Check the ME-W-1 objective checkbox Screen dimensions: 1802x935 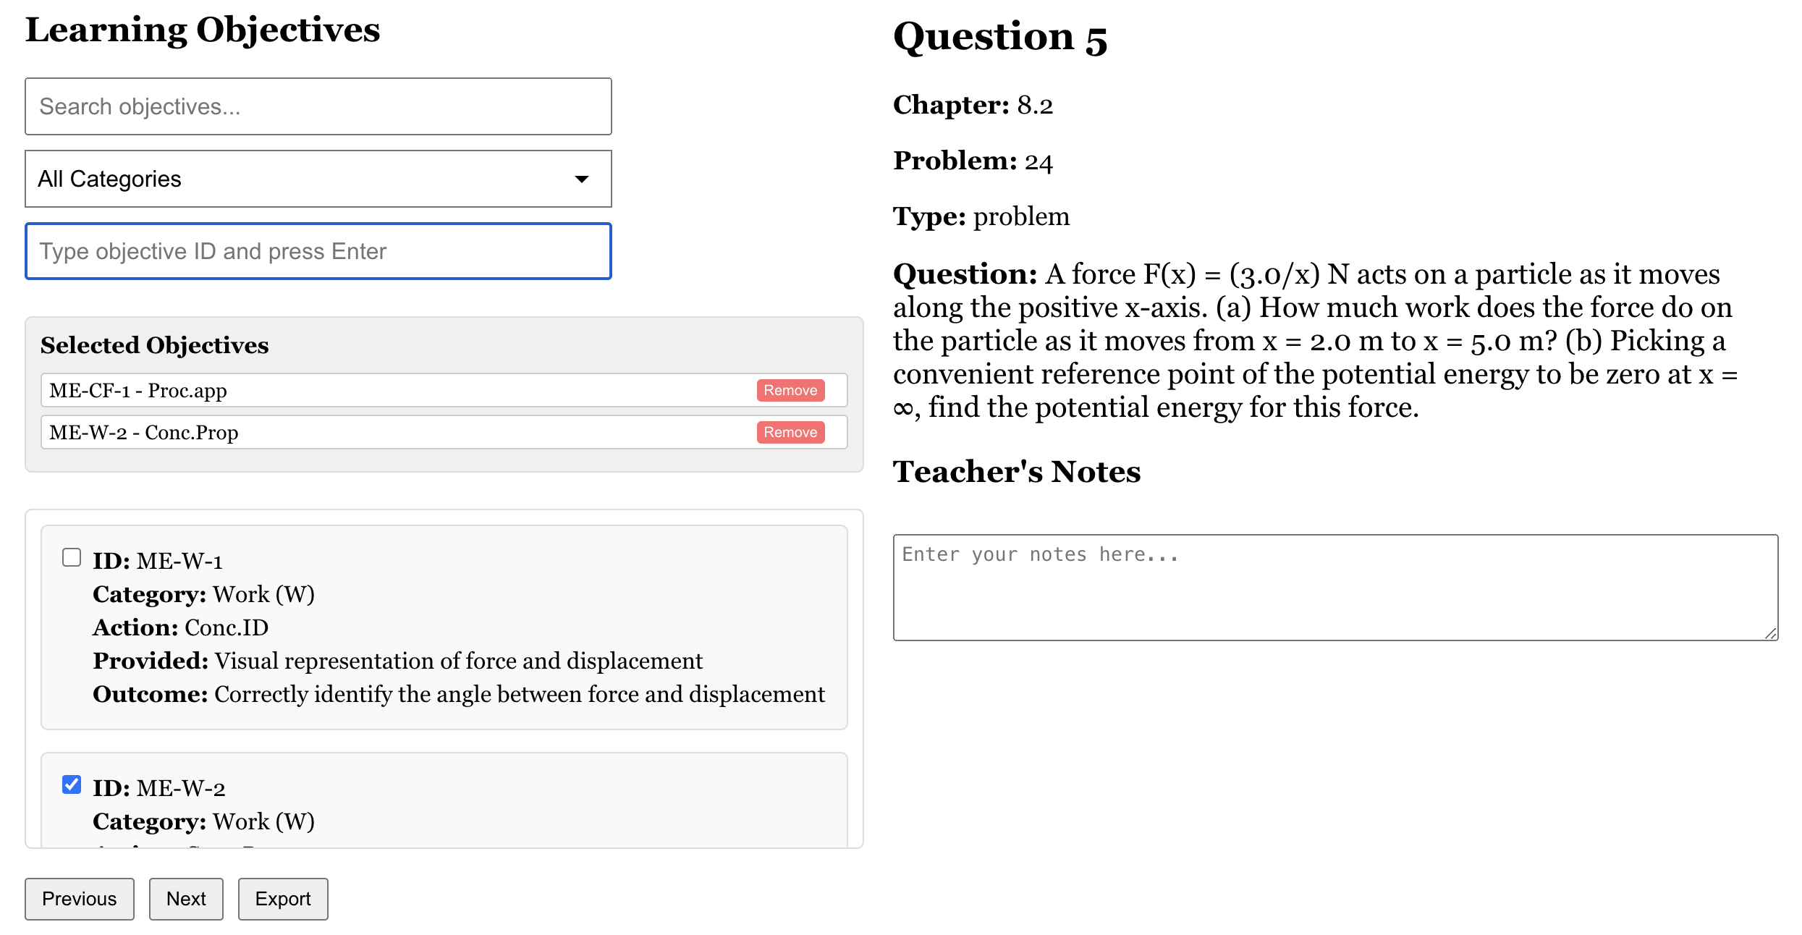pos(72,557)
